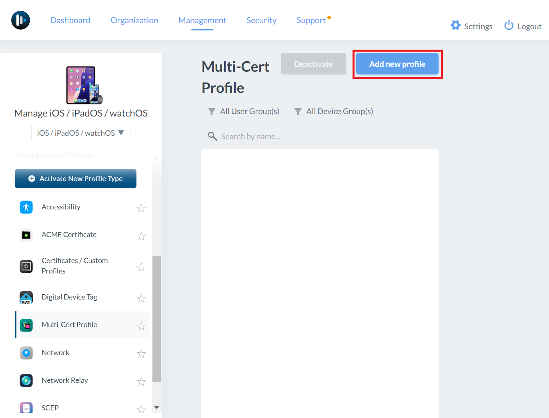Viewport: 549px width, 418px height.
Task: Click the sidebar scrollbar down arrow
Action: coord(156,408)
